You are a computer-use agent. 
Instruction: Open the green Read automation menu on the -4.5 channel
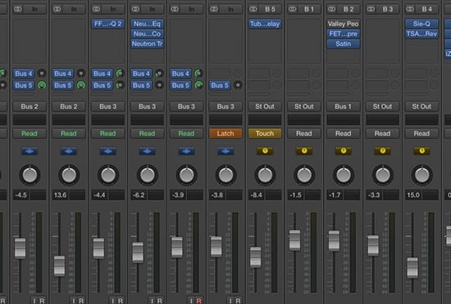point(30,133)
